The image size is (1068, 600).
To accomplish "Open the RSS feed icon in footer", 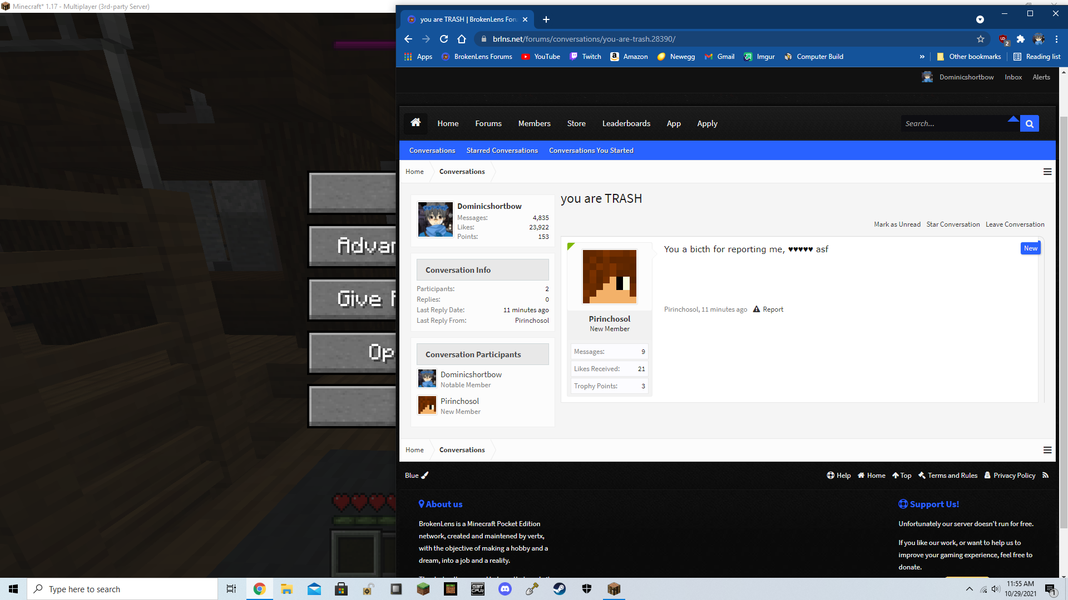I will (1046, 475).
